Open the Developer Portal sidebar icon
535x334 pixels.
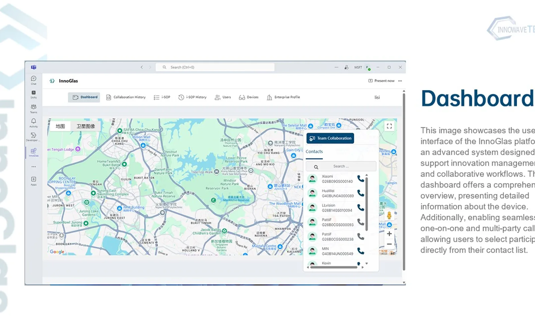(x=33, y=137)
